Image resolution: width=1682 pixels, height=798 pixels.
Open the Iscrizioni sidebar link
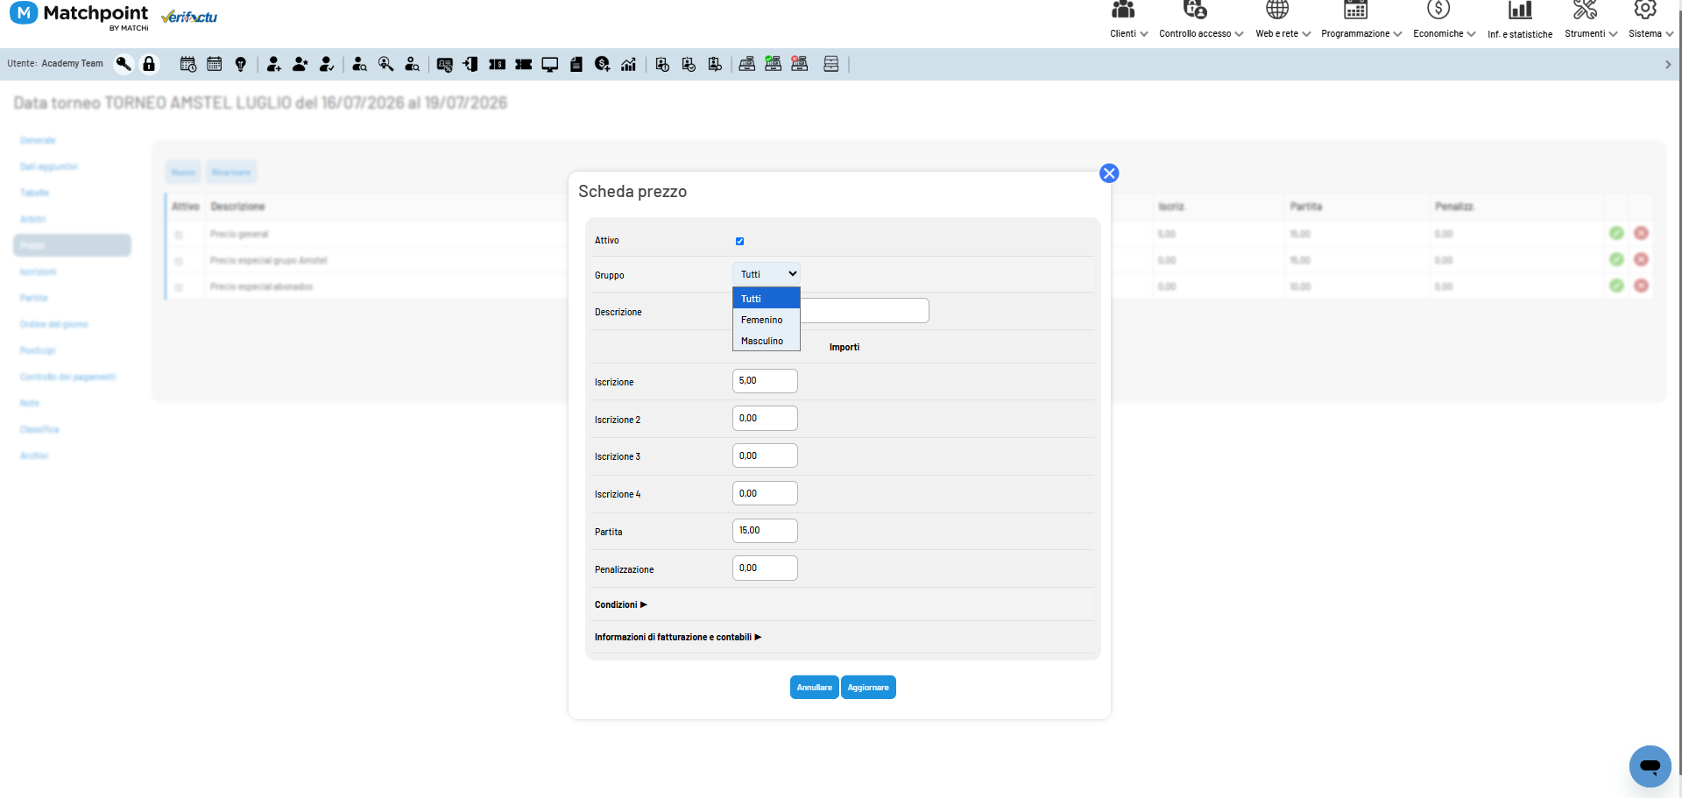39,272
